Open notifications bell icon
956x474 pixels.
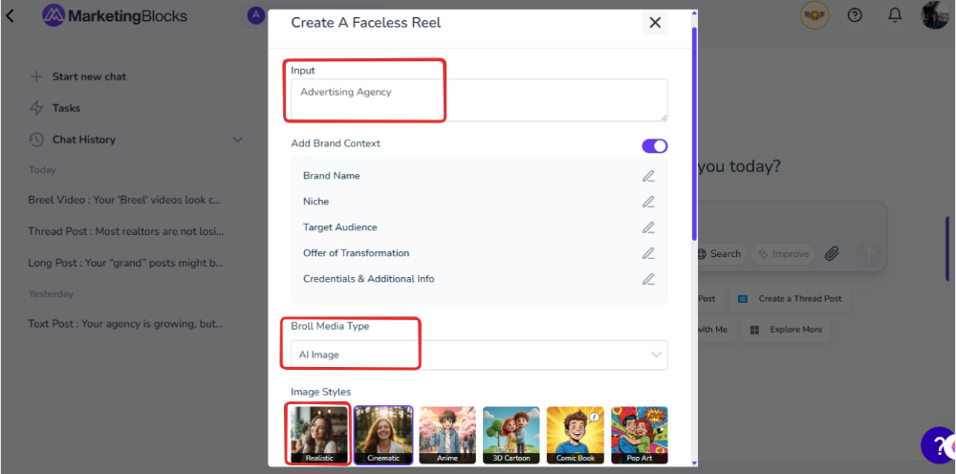895,15
